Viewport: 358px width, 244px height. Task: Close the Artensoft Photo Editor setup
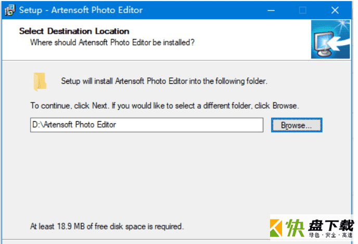click(x=335, y=10)
